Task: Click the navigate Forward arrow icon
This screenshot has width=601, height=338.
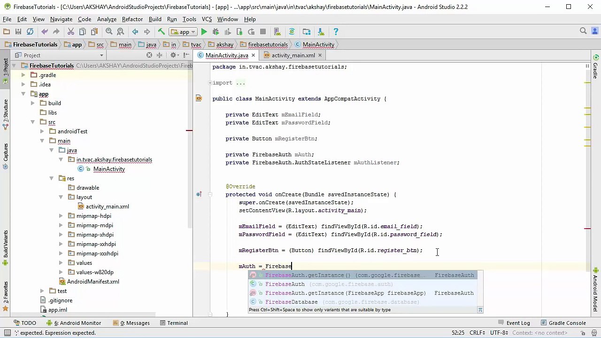Action: click(x=147, y=32)
